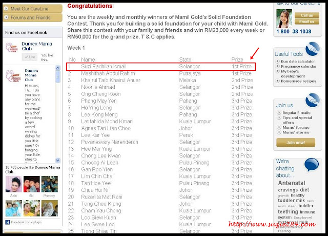Click the Dumex Mama Club feed post avatar

[x=13, y=76]
